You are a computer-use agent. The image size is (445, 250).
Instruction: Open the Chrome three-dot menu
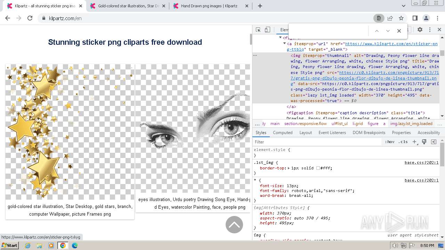pos(437,18)
